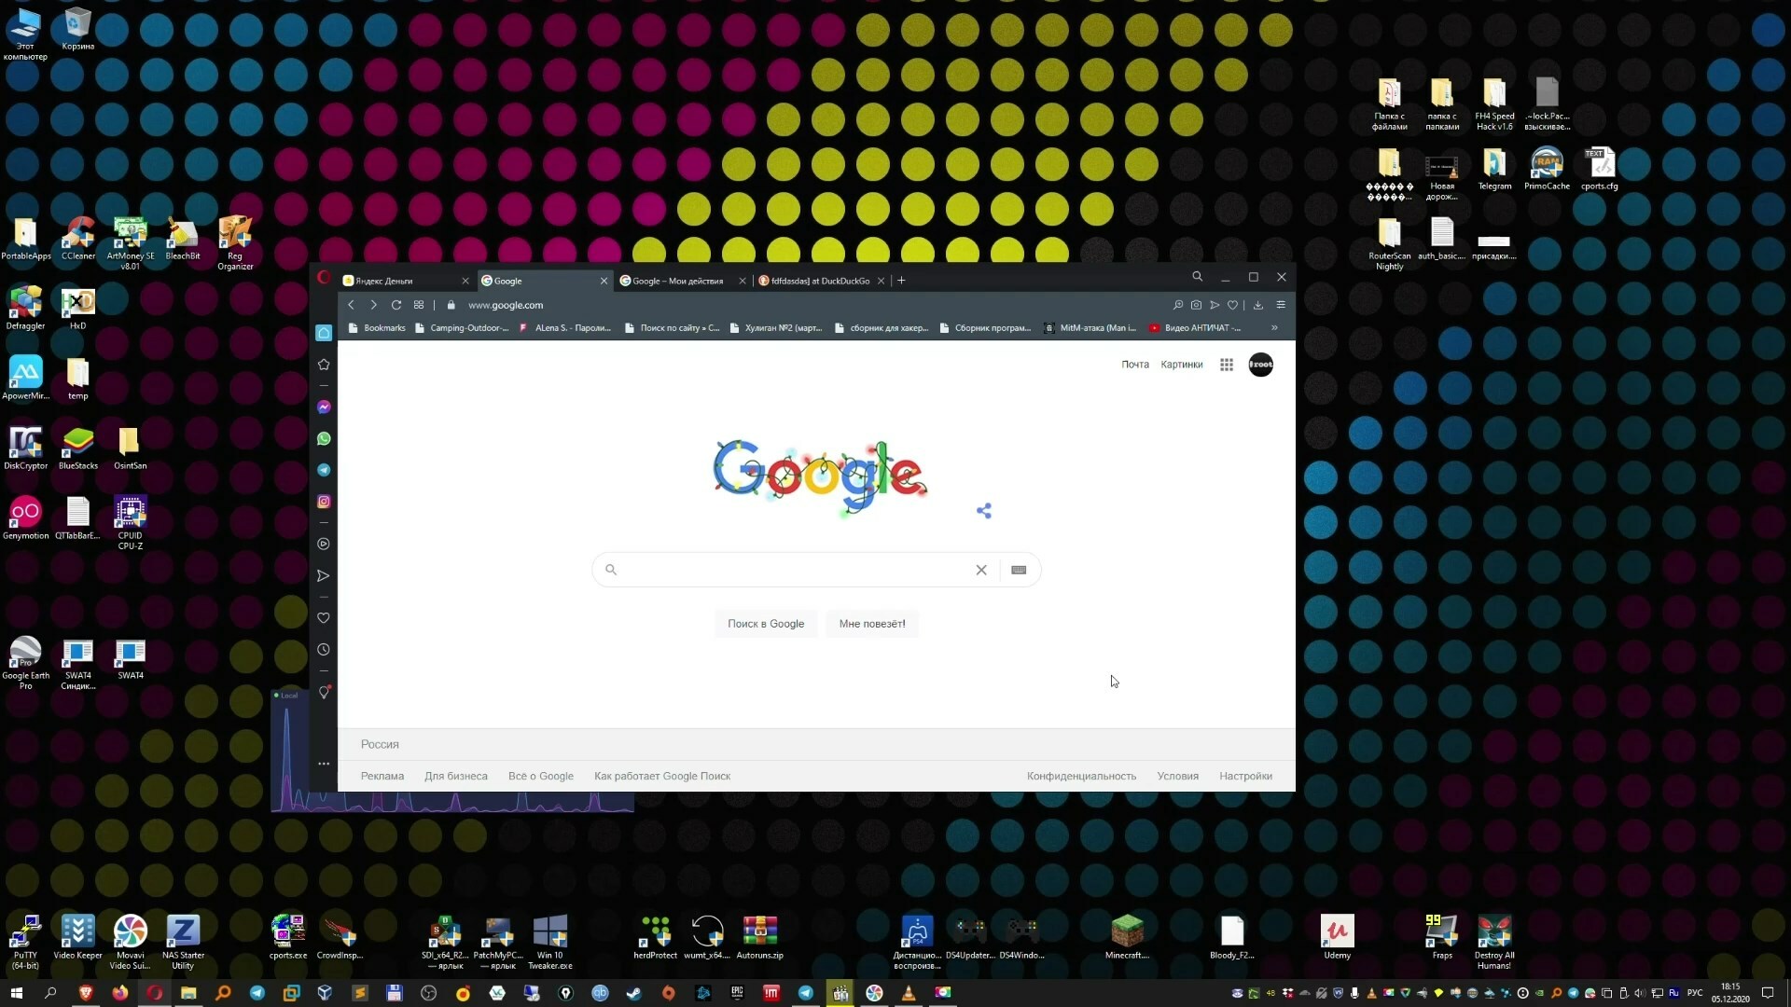Open Firefox from the taskbar
The width and height of the screenshot is (1791, 1007).
click(120, 993)
